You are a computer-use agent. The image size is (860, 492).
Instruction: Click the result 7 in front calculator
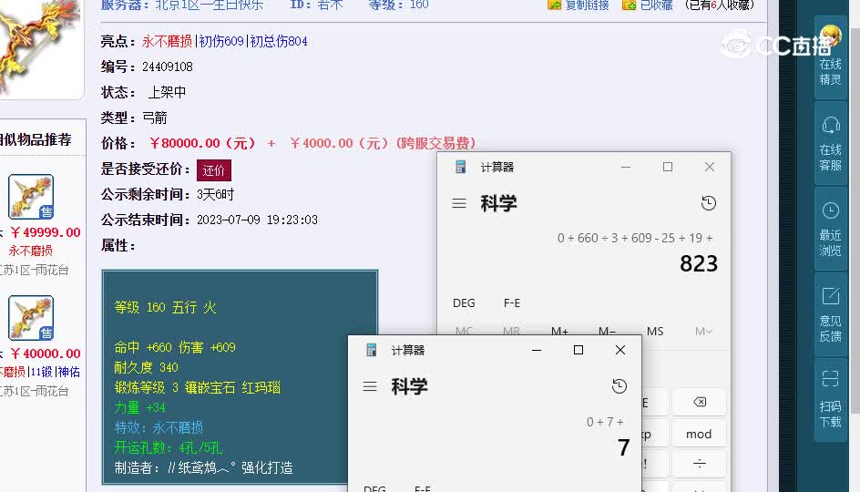(x=624, y=447)
